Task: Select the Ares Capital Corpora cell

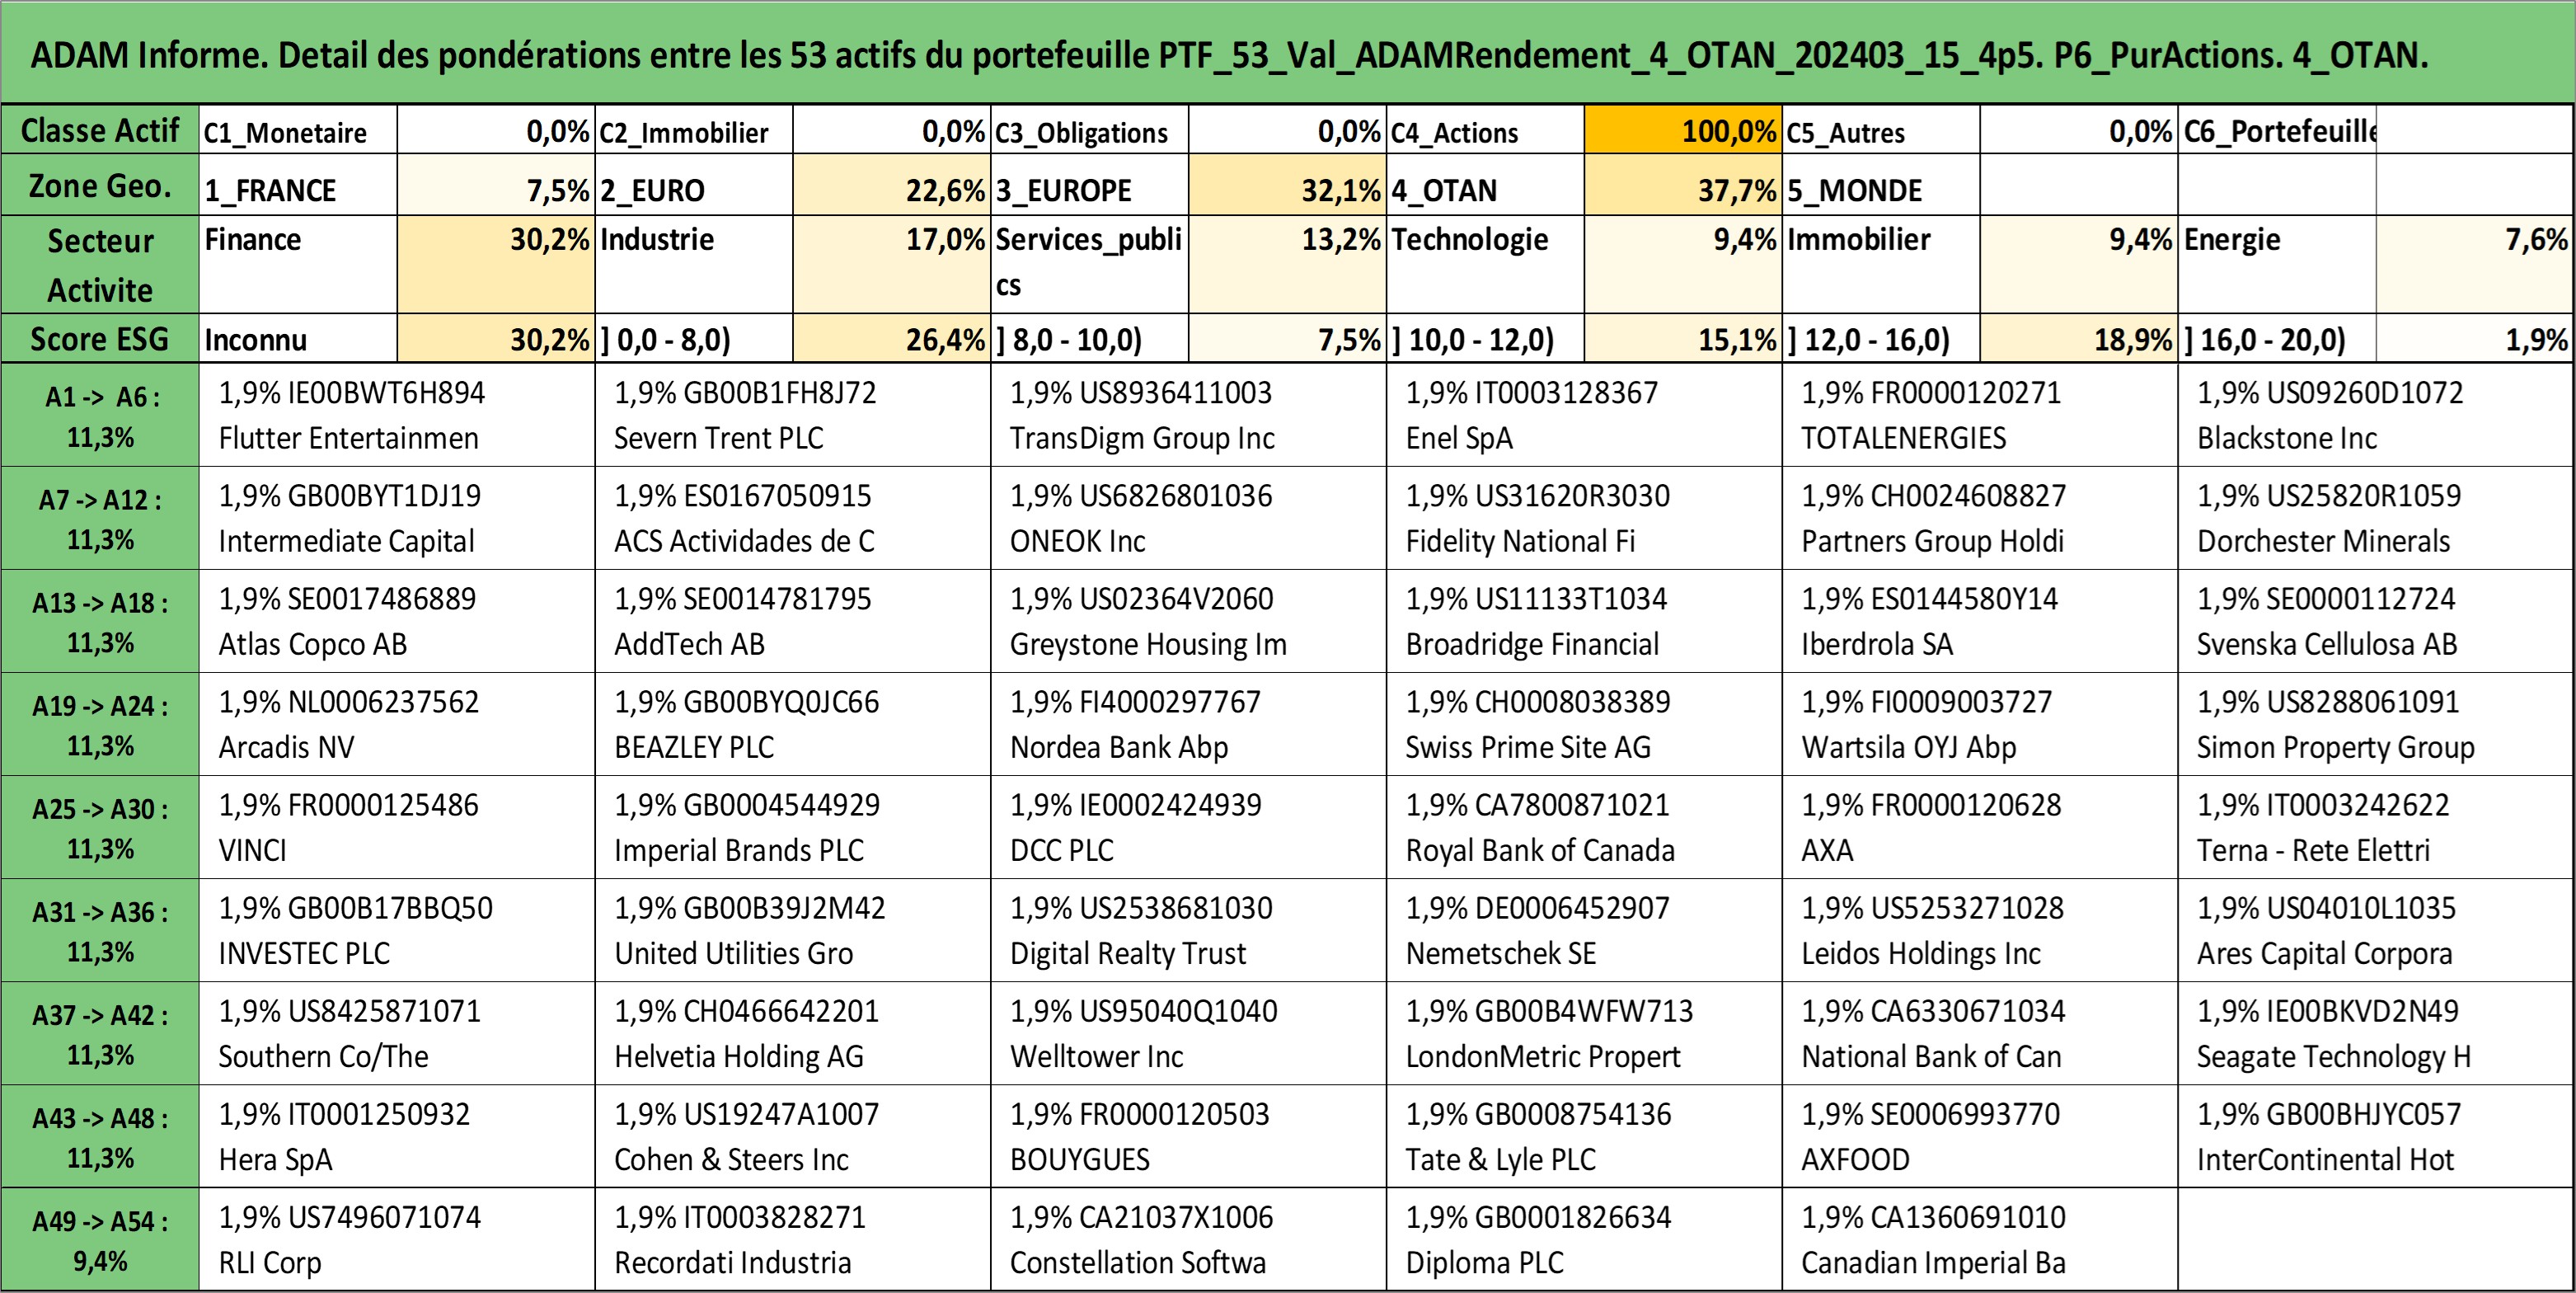Action: 2376,931
